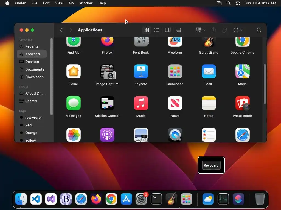Open Visual Studio Code from the Dock
281x210 pixels.
coord(36,199)
